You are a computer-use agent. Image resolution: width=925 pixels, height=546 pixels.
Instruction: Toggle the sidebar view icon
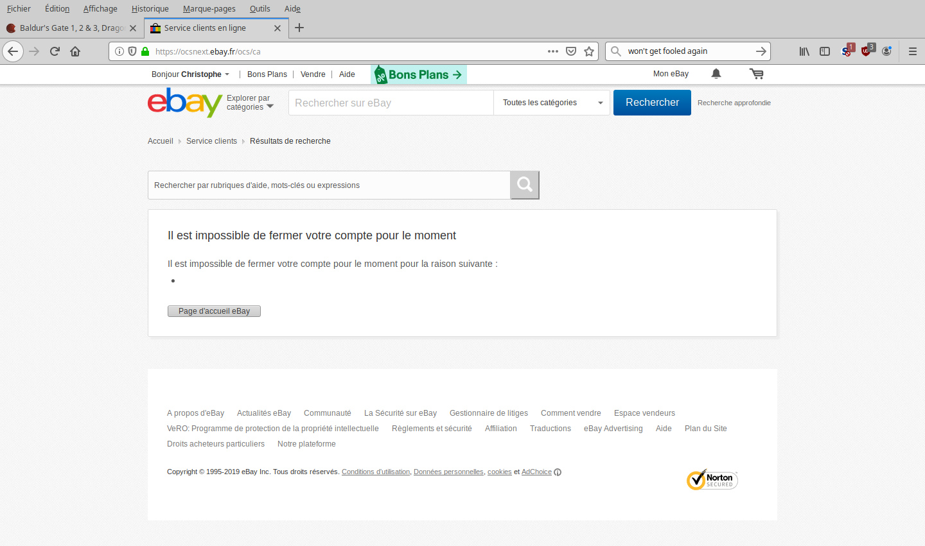pyautogui.click(x=825, y=51)
